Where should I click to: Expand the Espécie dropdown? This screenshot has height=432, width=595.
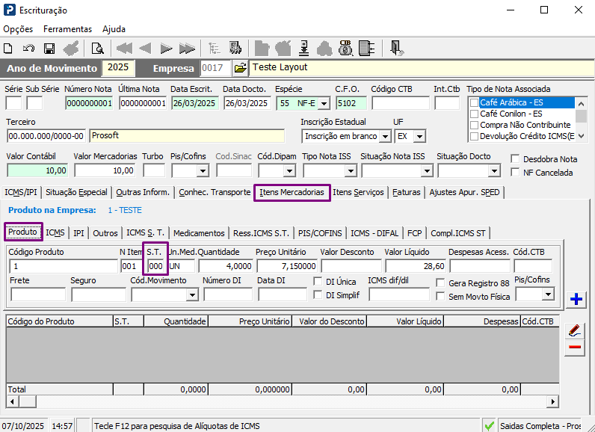(324, 104)
